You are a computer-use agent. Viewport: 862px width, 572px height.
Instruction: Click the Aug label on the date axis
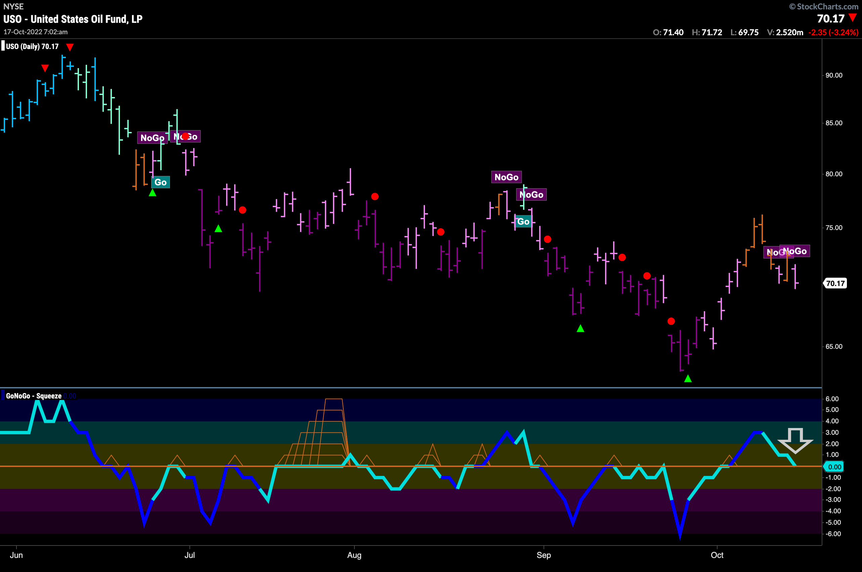point(354,555)
